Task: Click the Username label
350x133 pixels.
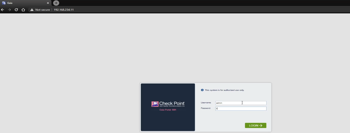Action: tap(206, 103)
